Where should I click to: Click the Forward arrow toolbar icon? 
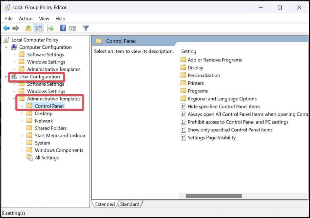[x=16, y=28]
